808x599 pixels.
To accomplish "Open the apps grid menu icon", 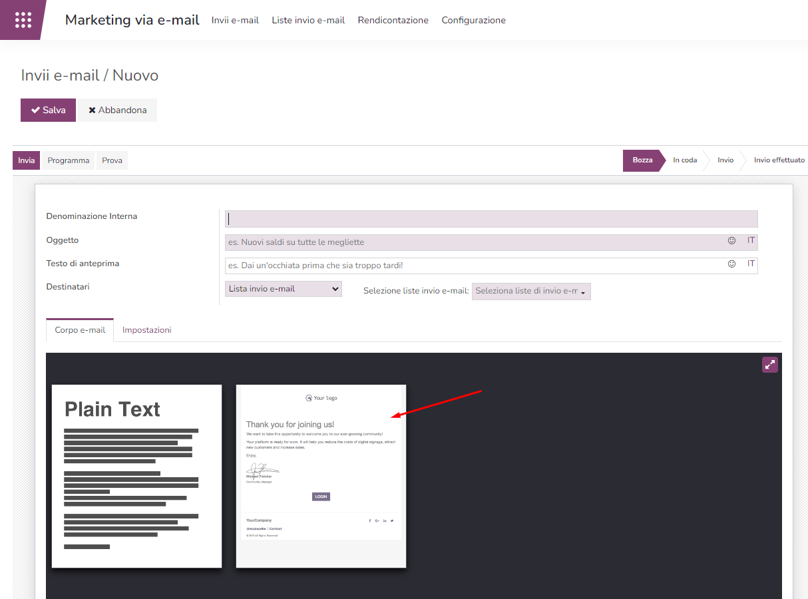I will (23, 20).
